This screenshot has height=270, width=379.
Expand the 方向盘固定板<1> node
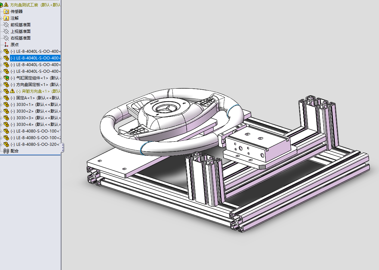click(x=1, y=85)
